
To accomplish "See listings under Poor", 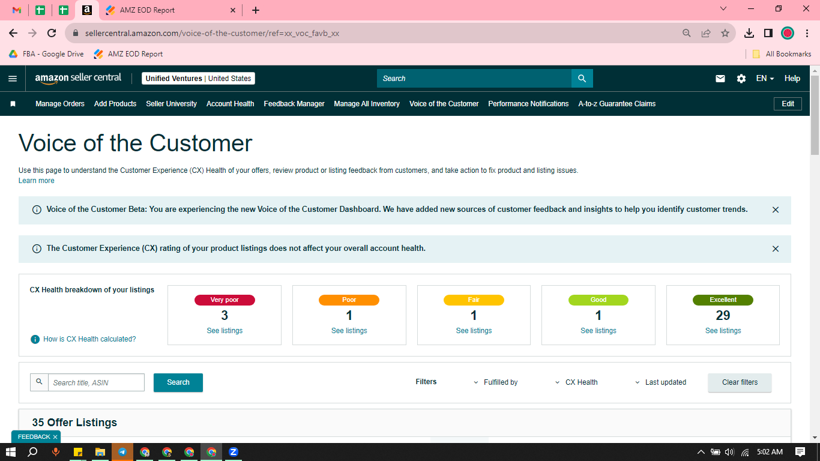I will coord(349,331).
